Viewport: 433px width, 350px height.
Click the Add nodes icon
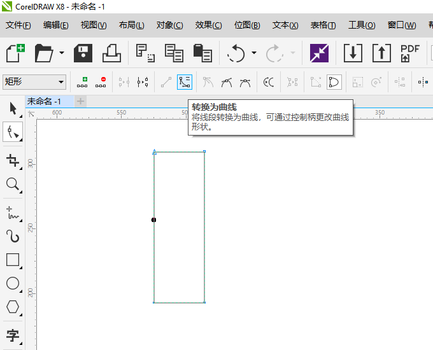coord(82,82)
